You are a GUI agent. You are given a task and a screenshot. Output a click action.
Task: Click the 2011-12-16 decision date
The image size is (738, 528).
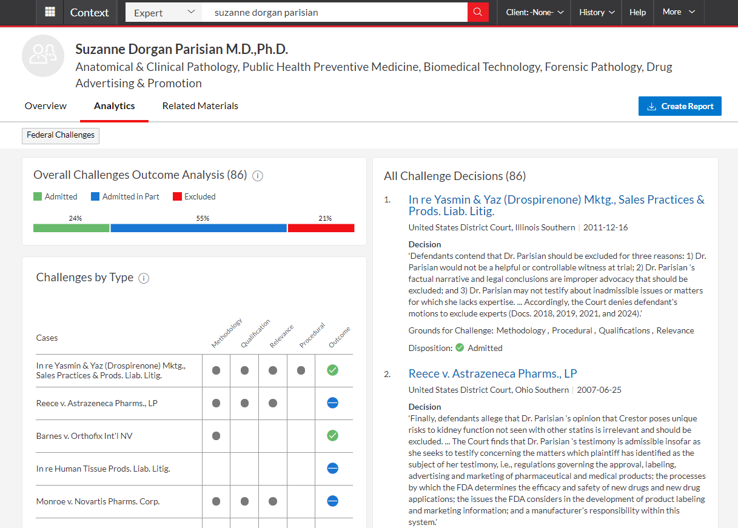[x=605, y=227]
